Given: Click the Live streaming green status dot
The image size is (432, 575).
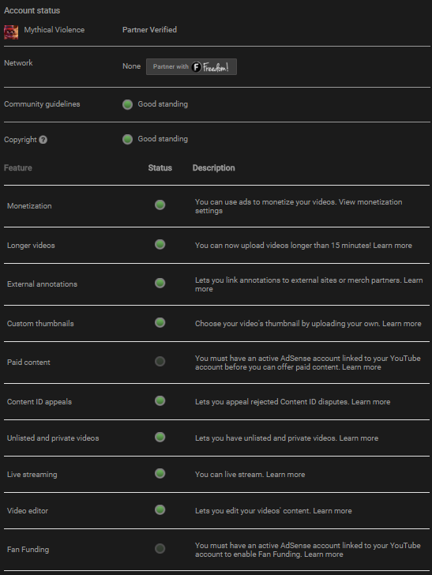Looking at the screenshot, I should tap(160, 473).
